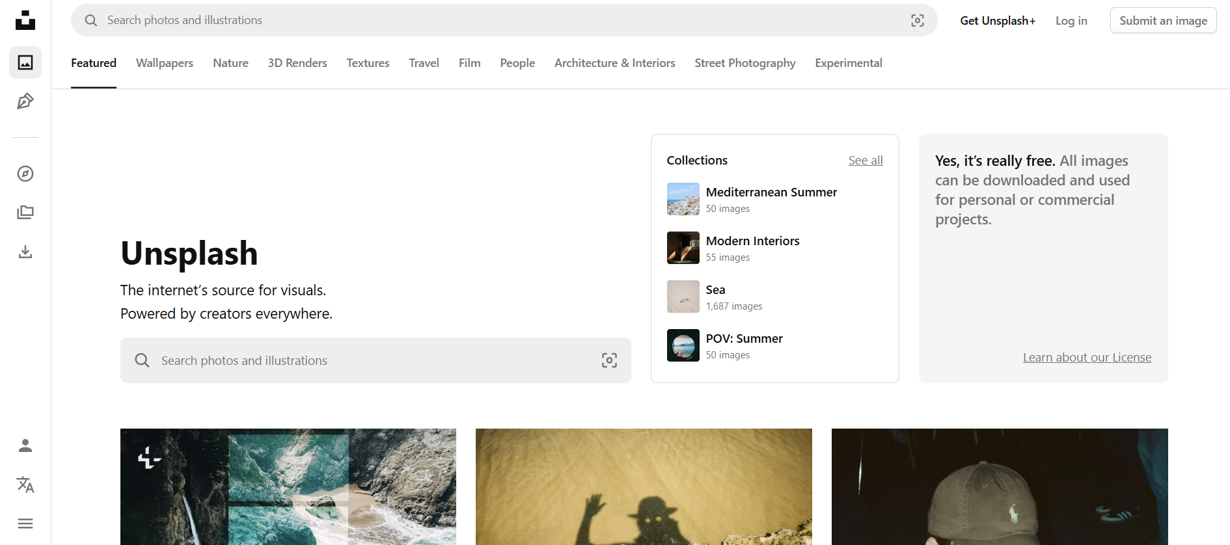Select the Featured tab
1230x545 pixels.
pyautogui.click(x=94, y=63)
